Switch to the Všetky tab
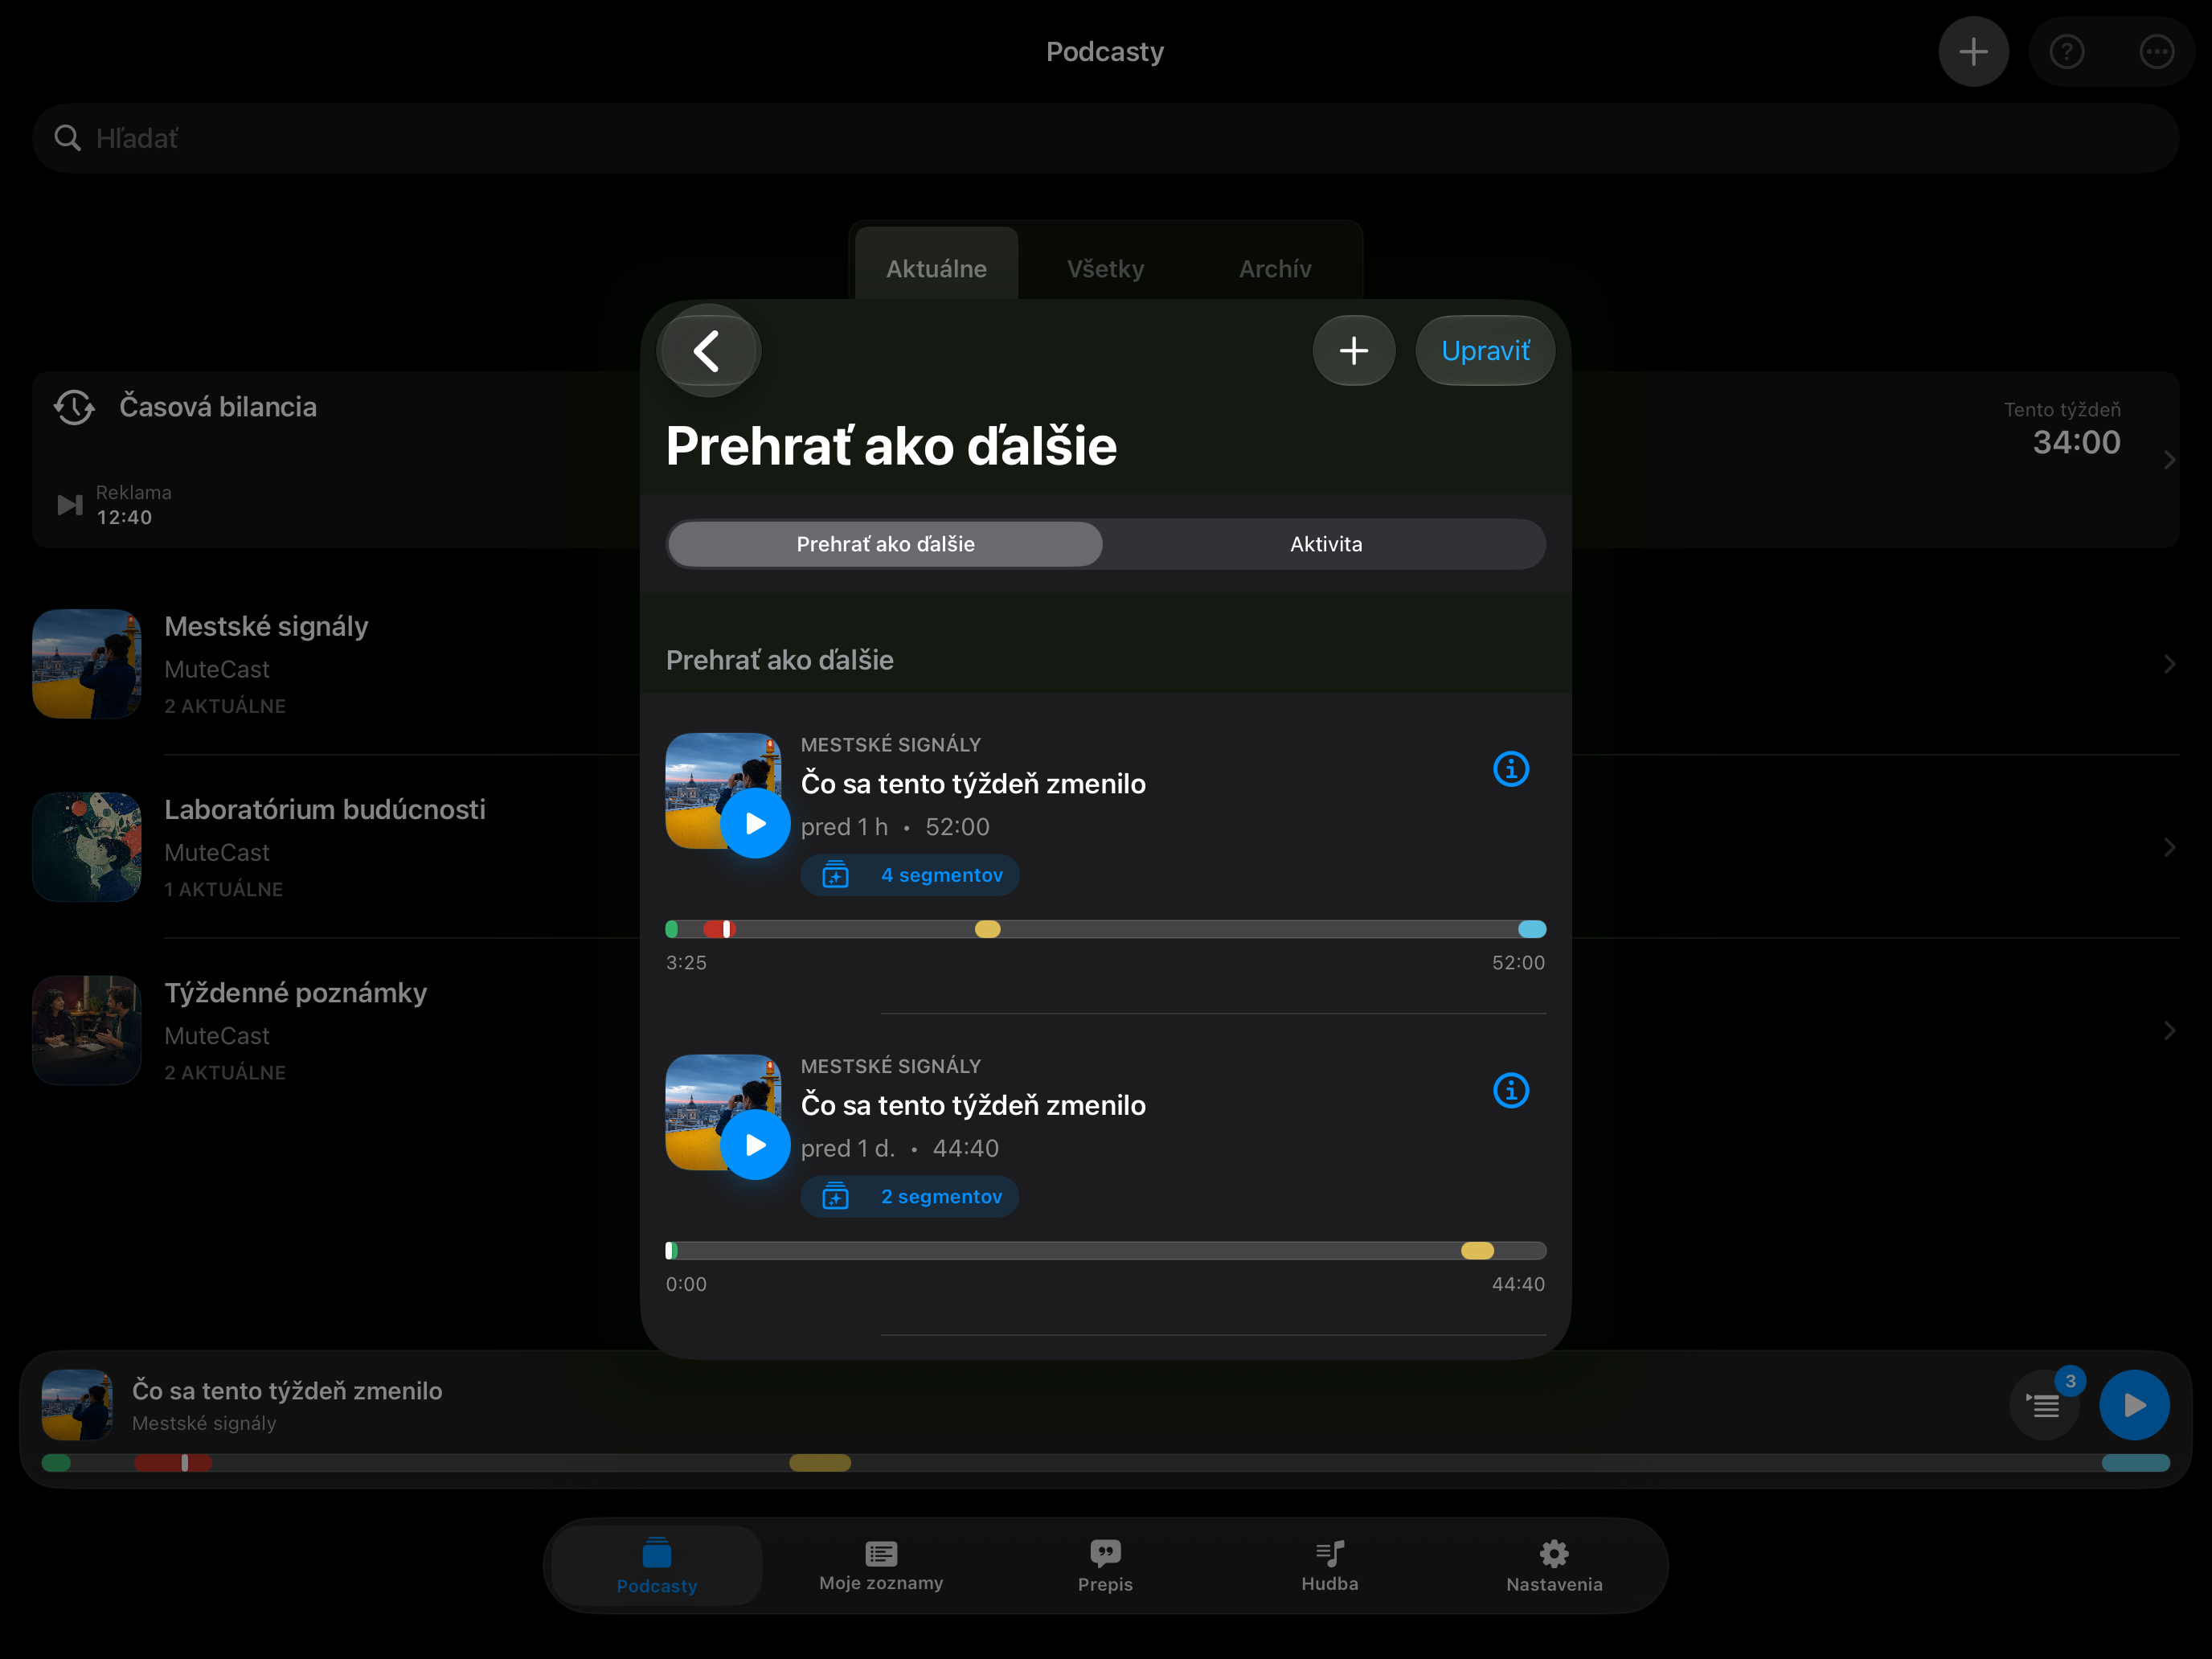2212x1659 pixels. pos(1105,268)
